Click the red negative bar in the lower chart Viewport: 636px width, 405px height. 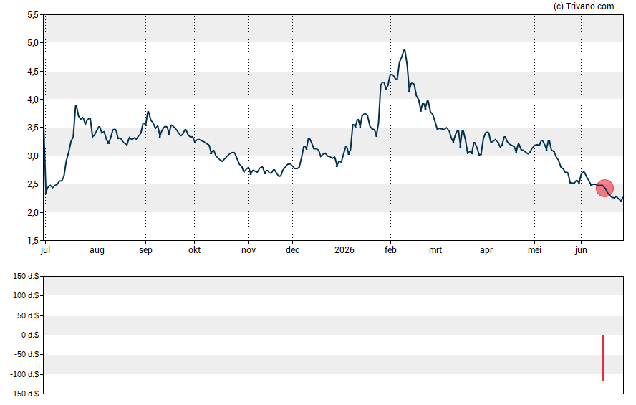603,358
